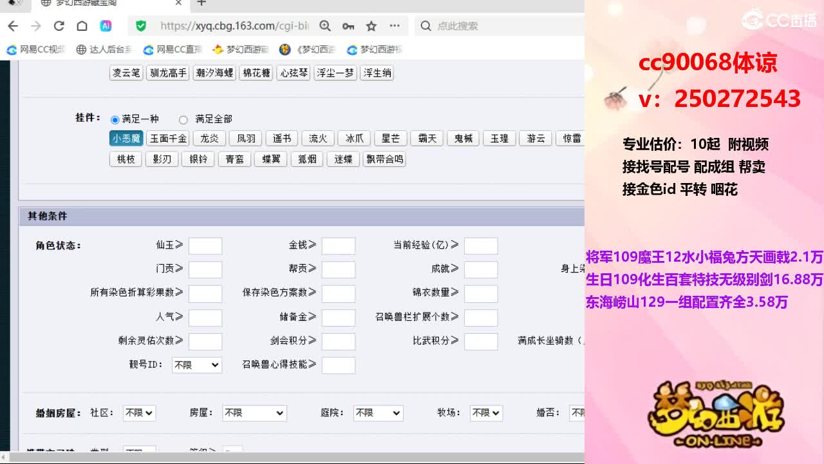Viewport: 824px width, 464px height.
Task: Click the 飘带合鸣 pendant button
Action: [384, 159]
